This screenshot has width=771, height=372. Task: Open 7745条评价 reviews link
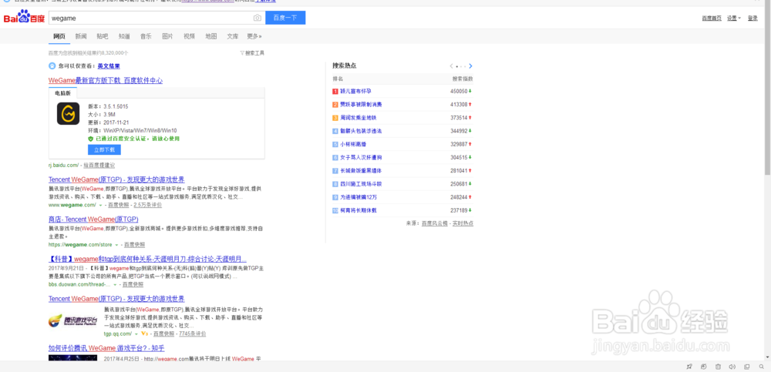tap(193, 333)
